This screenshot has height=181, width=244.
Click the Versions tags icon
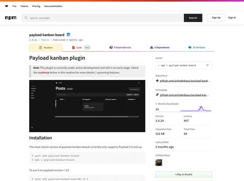click(x=190, y=47)
